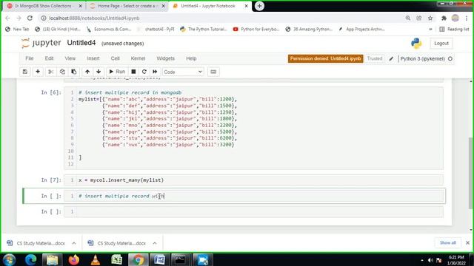Run the selected cell
The width and height of the screenshot is (474, 266).
(117, 72)
